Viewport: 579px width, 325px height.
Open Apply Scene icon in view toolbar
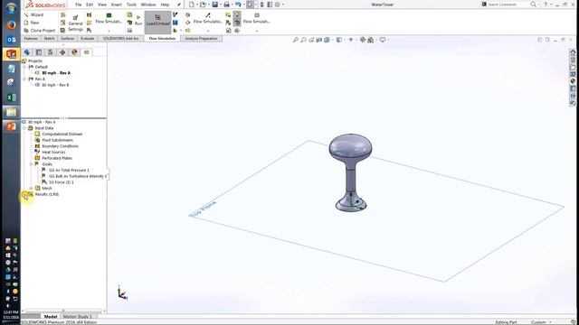[x=370, y=40]
